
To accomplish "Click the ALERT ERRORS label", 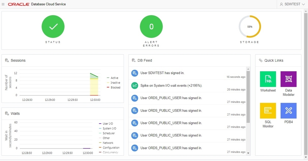I will 151,44.
